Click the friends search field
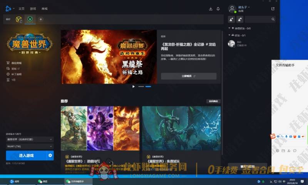Screen dimensions: 308x185 (261, 19)
